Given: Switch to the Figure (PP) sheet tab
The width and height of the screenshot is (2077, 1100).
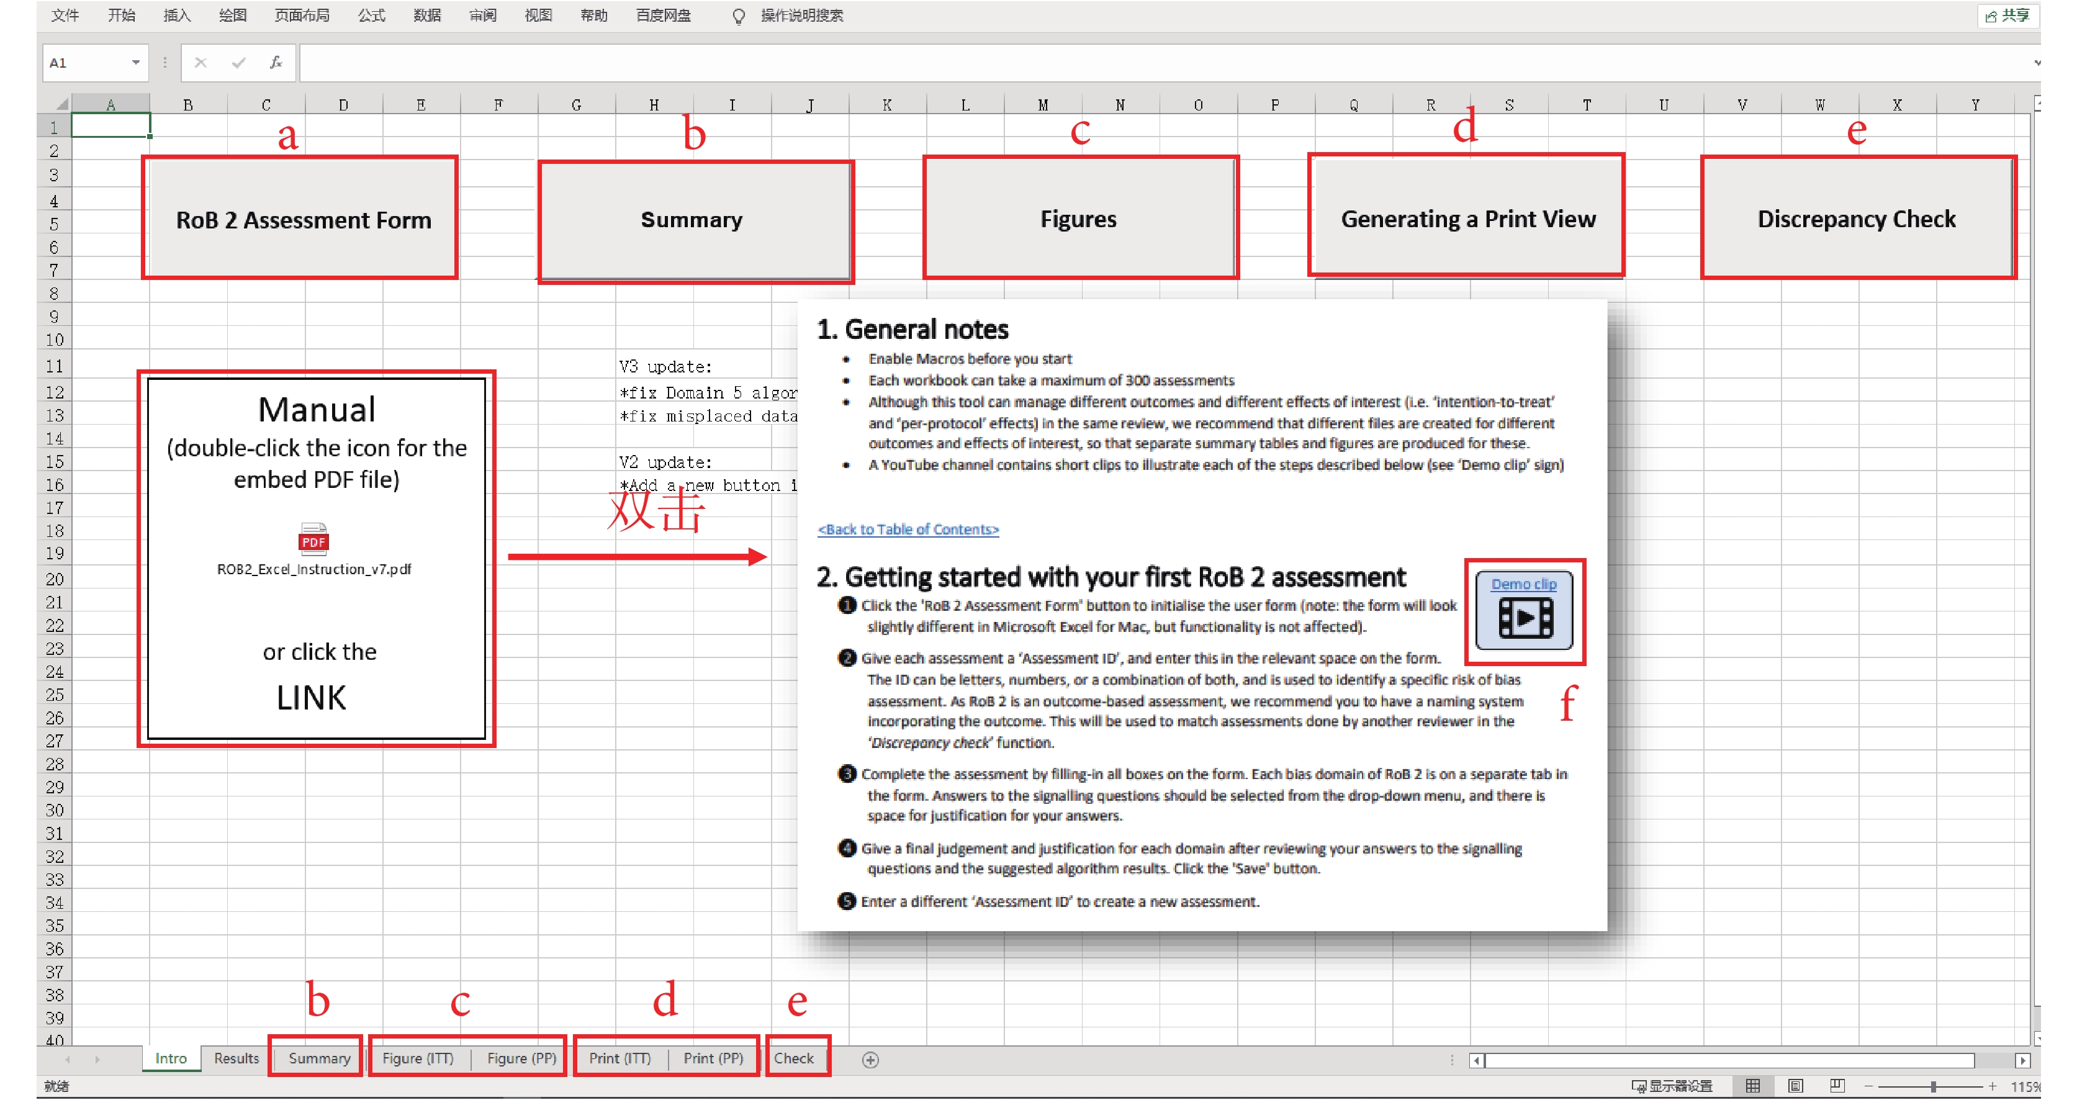Looking at the screenshot, I should click(x=521, y=1058).
